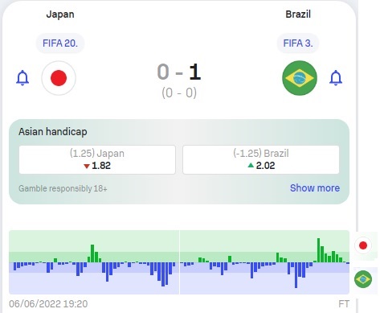The width and height of the screenshot is (380, 313).
Task: Click the red down arrow beside 1.82
Action: pos(87,167)
